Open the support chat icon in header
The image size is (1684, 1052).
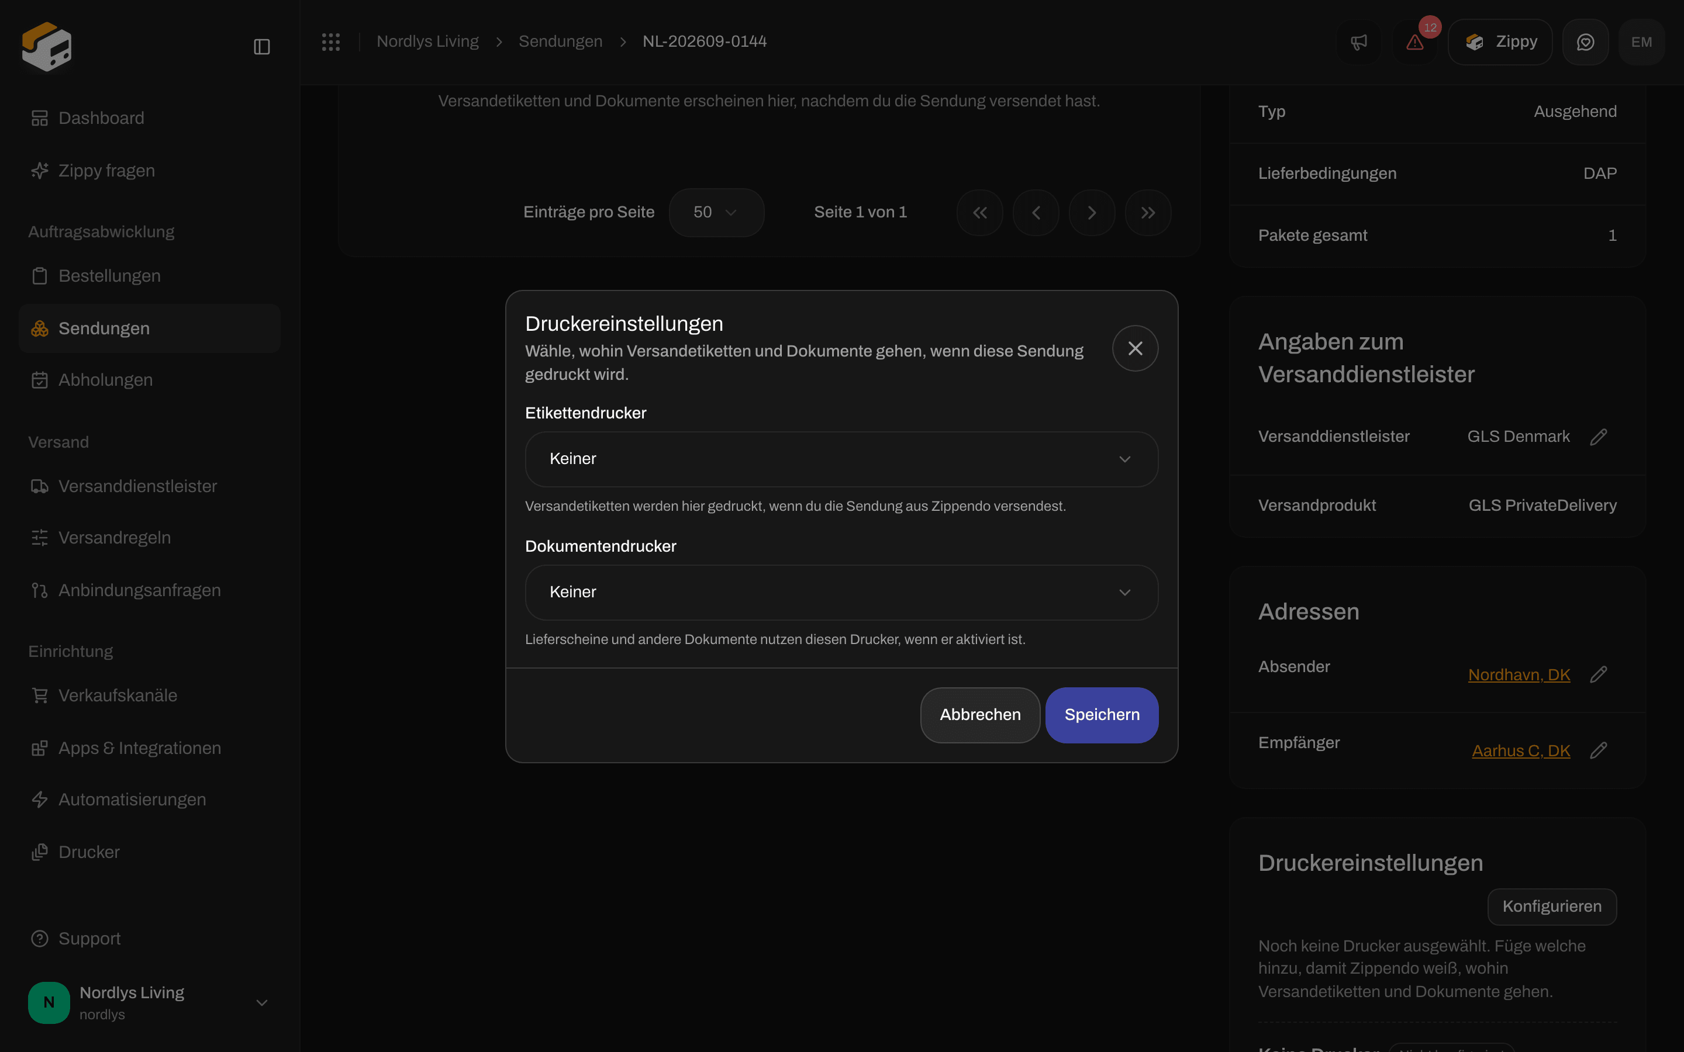pyautogui.click(x=1585, y=43)
